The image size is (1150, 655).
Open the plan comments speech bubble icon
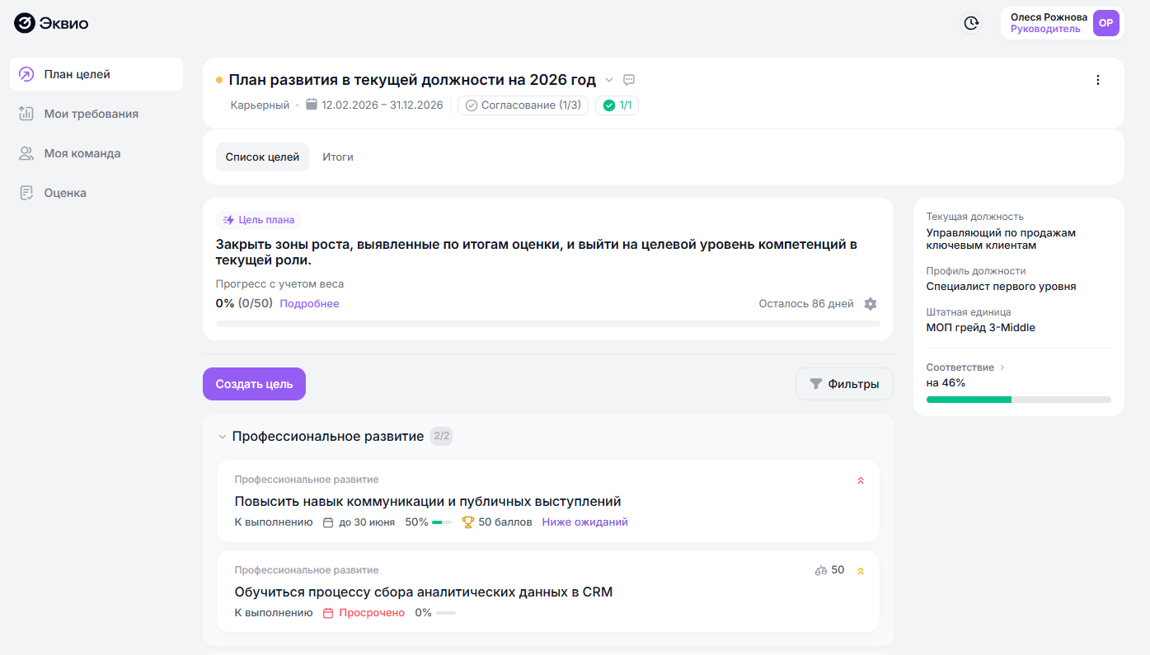[629, 80]
